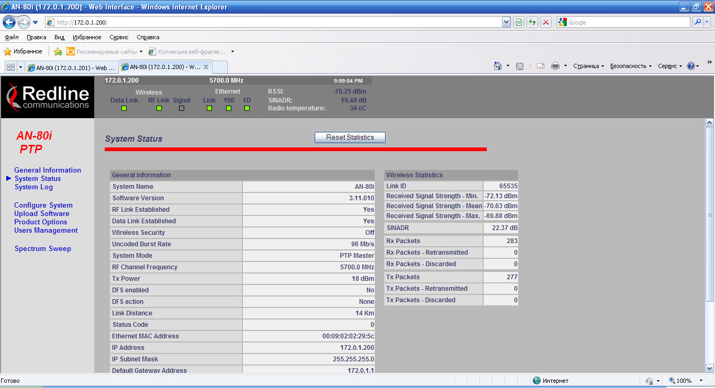This screenshot has height=388, width=715.
Task: Click the Избранное favorites star button
Action: [23, 52]
